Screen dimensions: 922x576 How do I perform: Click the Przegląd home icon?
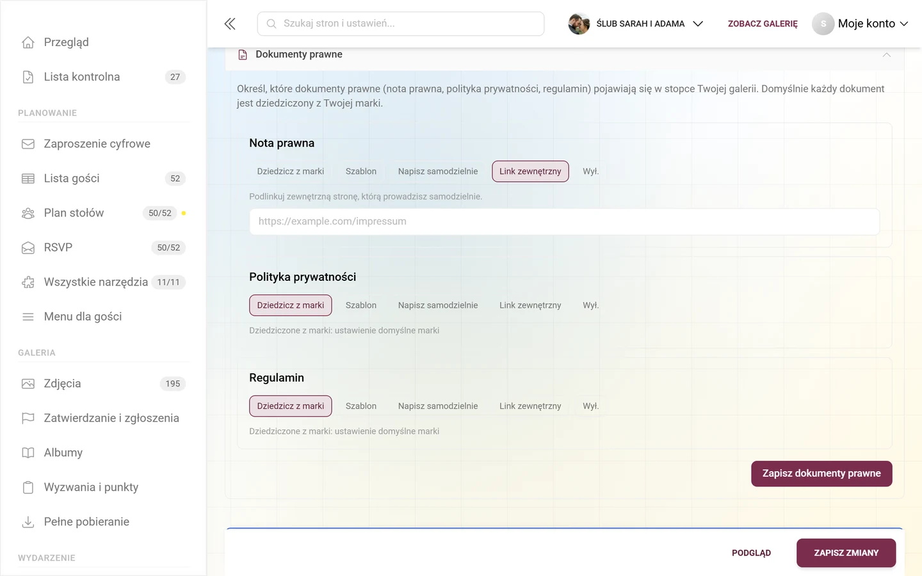click(28, 42)
